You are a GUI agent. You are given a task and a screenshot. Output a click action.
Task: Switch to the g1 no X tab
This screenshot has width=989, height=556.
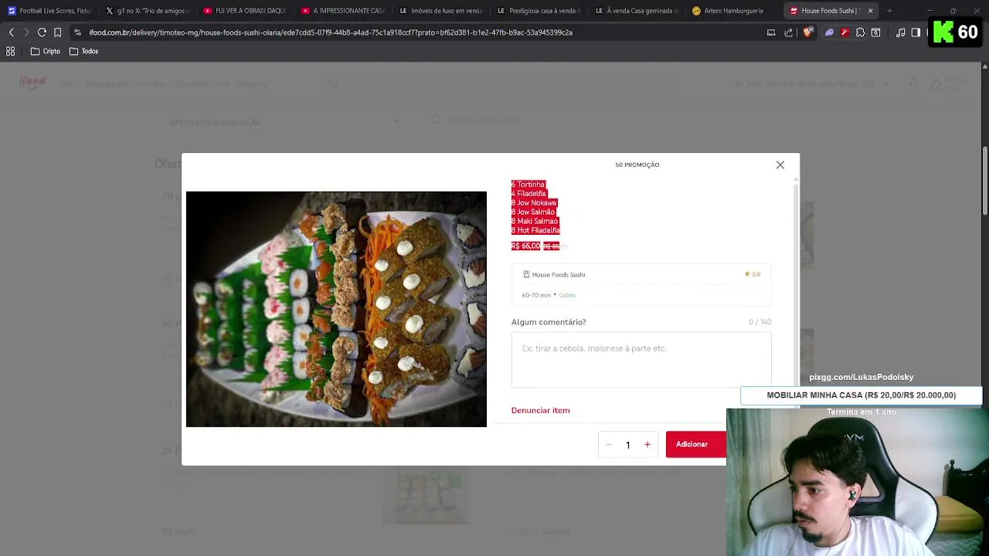(x=147, y=11)
